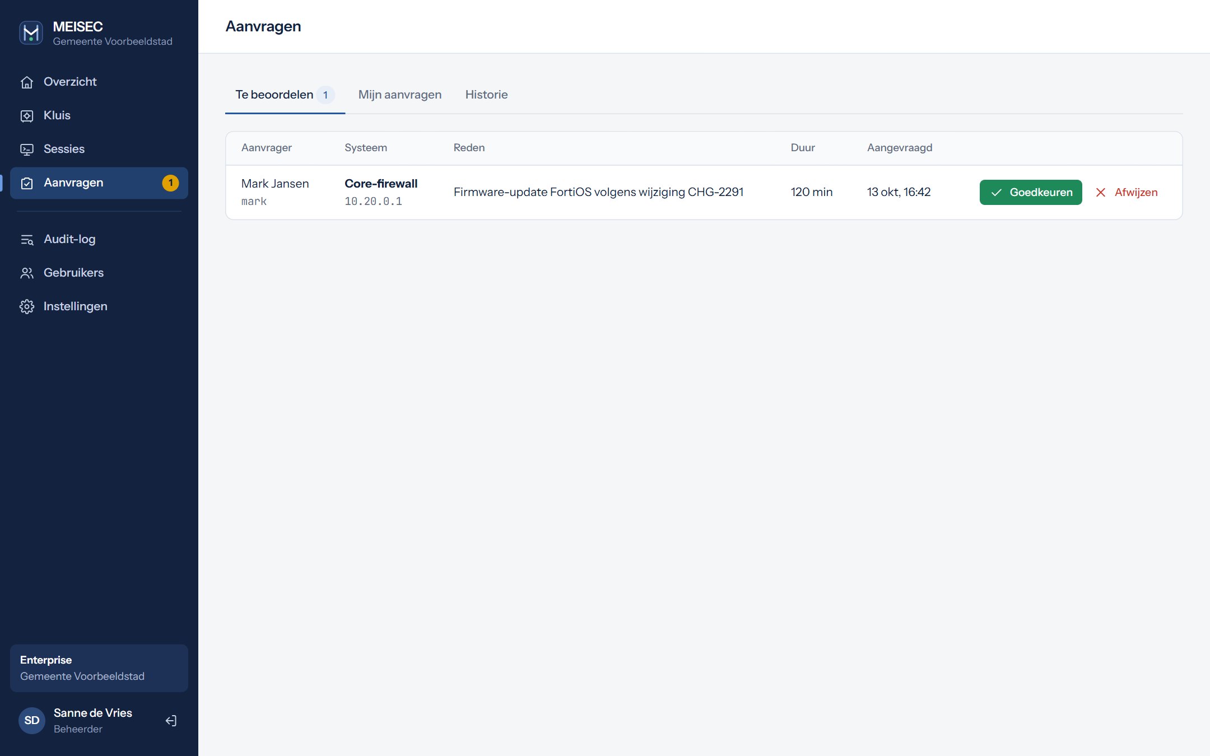Image resolution: width=1210 pixels, height=756 pixels.
Task: Click the Systeem column header
Action: pyautogui.click(x=366, y=148)
